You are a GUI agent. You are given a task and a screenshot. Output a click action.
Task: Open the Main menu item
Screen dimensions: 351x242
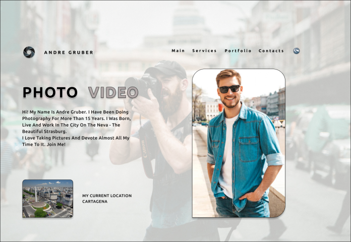(x=178, y=51)
